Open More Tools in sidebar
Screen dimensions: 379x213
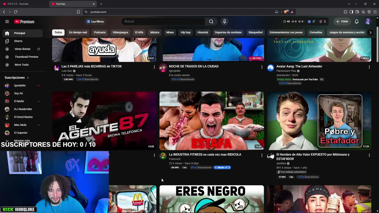[x=23, y=65]
